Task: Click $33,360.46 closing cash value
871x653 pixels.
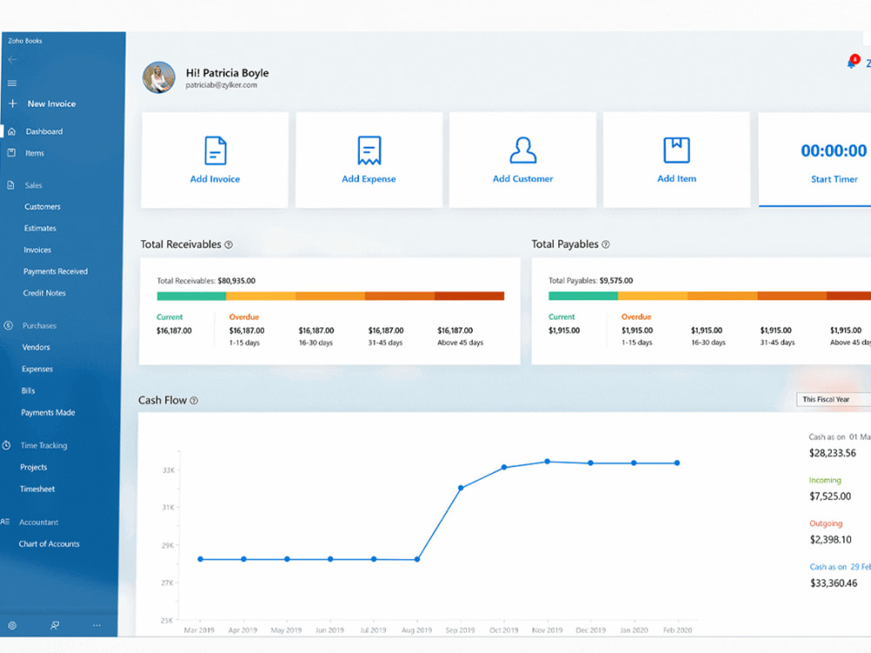Action: (x=834, y=583)
